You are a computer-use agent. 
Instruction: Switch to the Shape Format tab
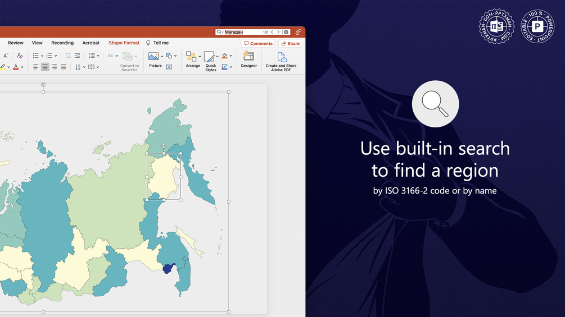[124, 43]
